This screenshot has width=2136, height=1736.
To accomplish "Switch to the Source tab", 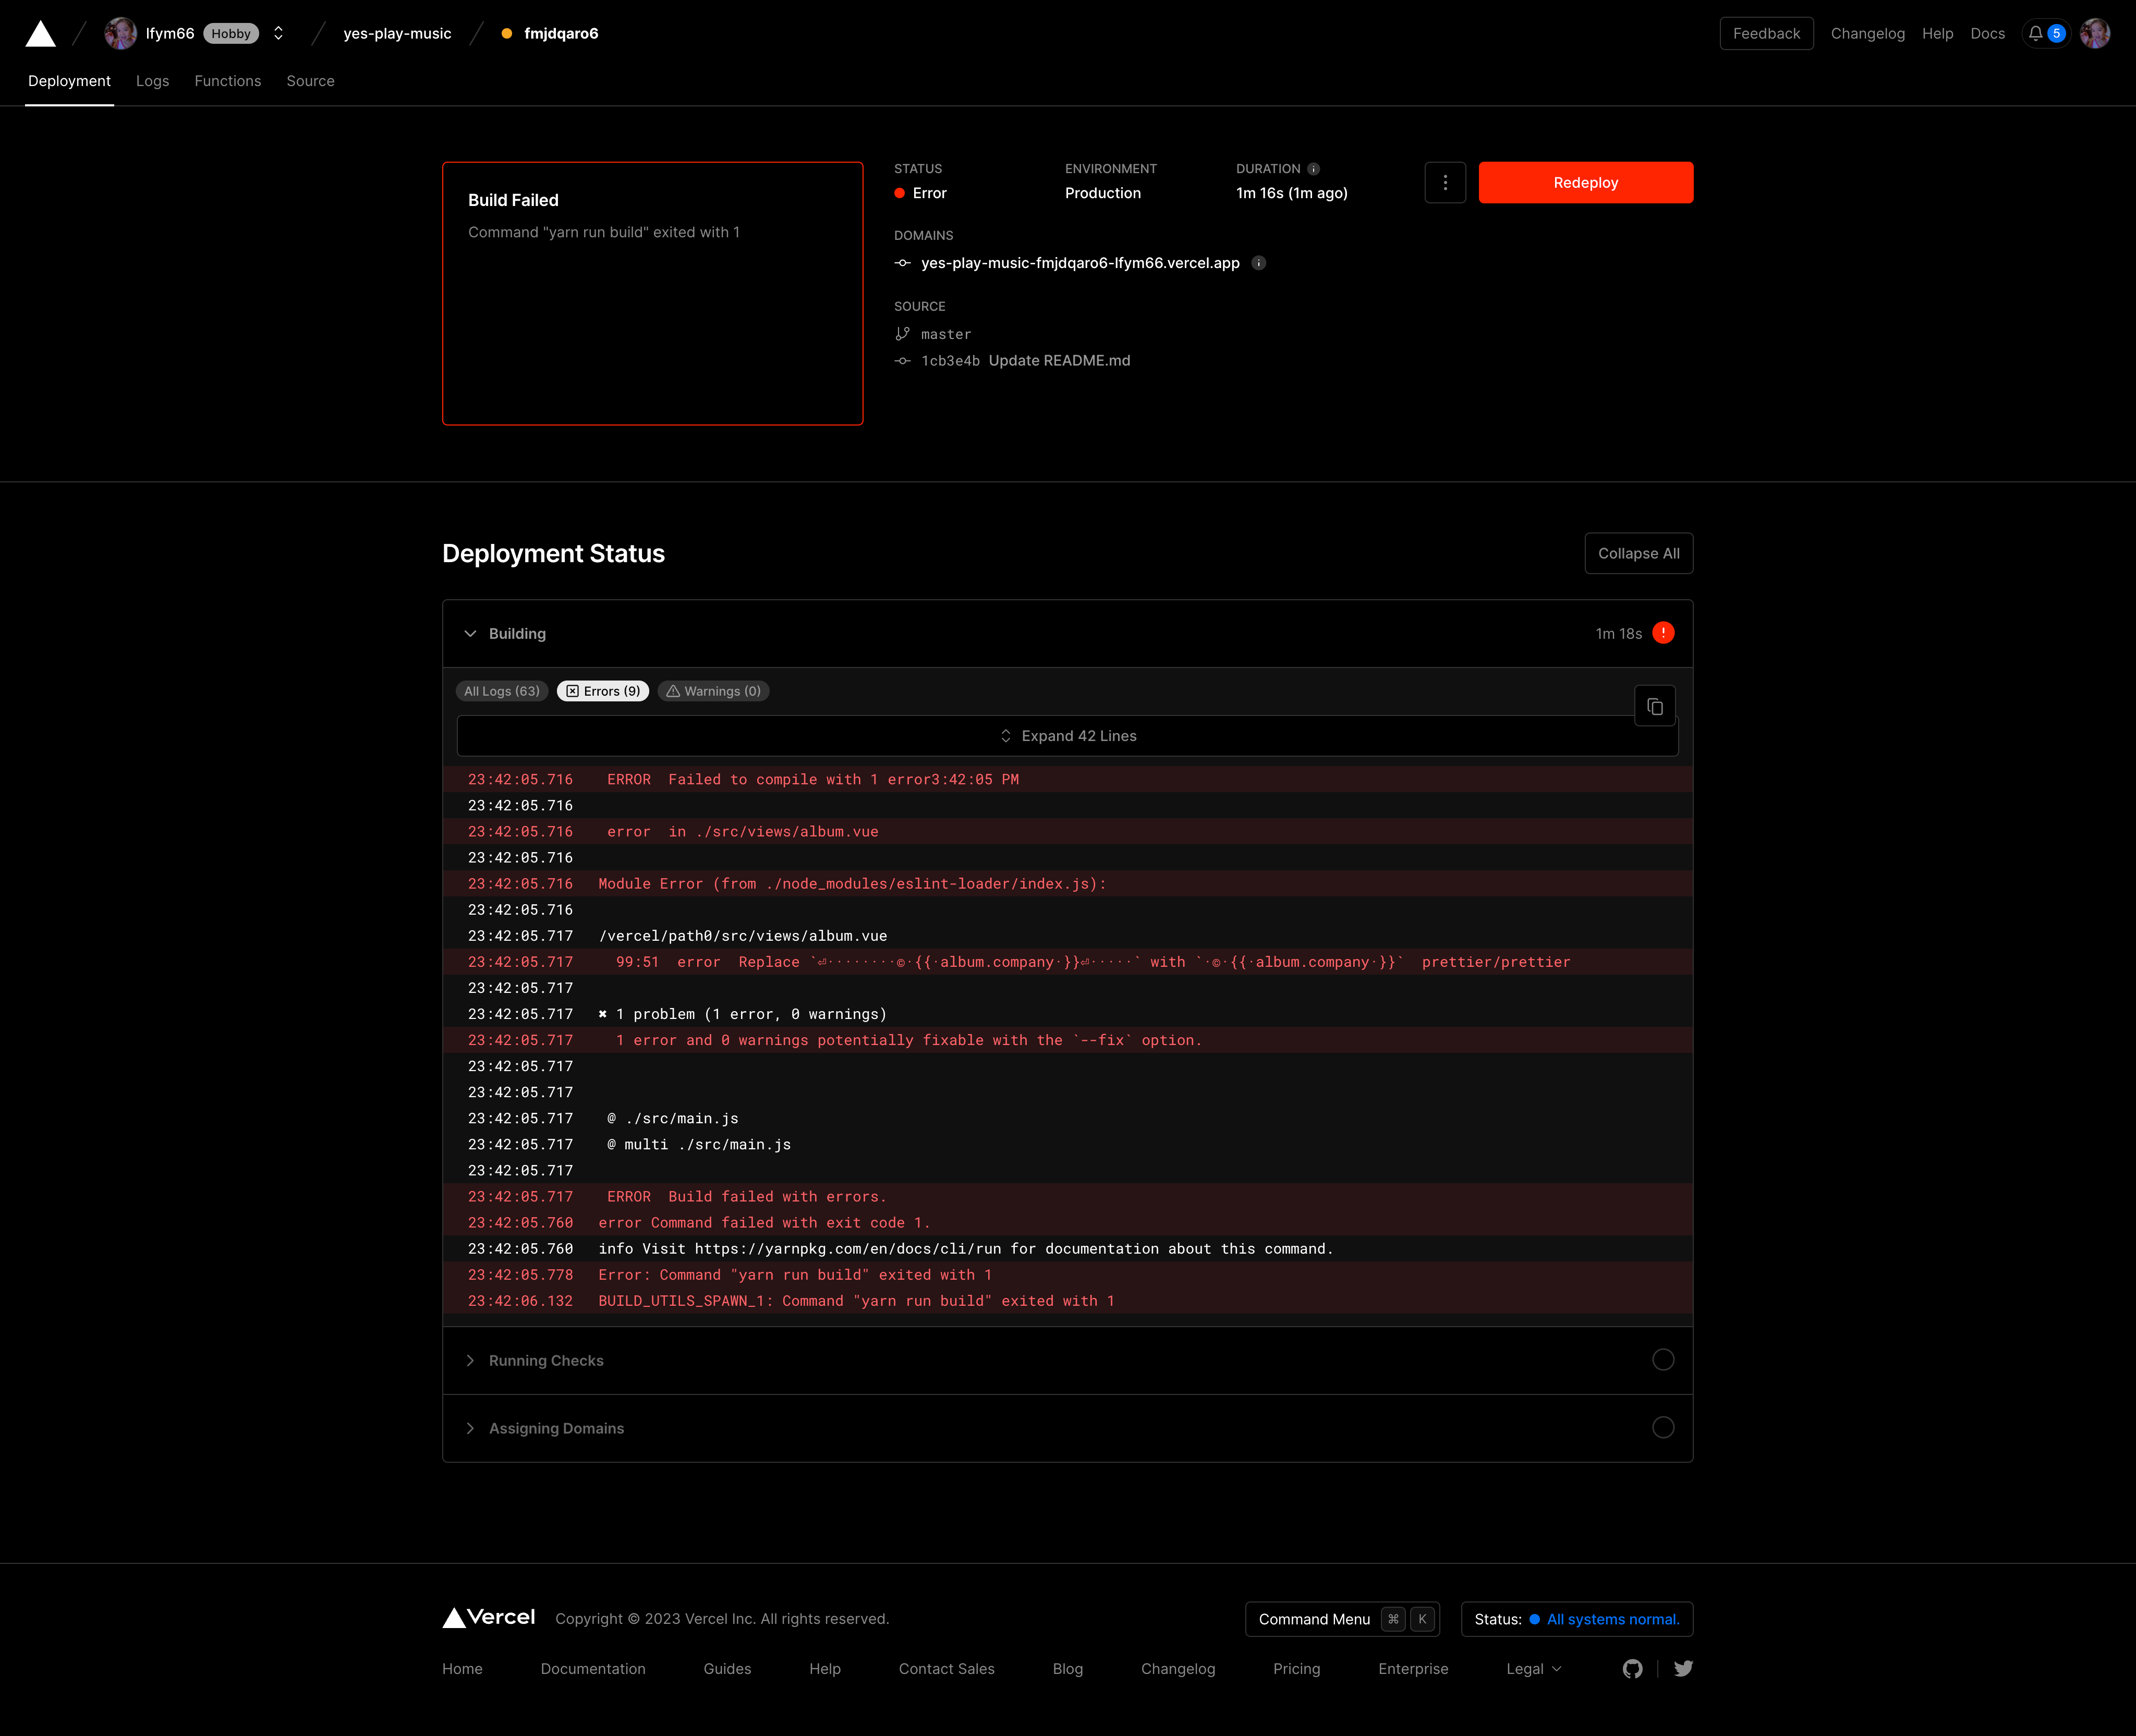I will (x=310, y=81).
